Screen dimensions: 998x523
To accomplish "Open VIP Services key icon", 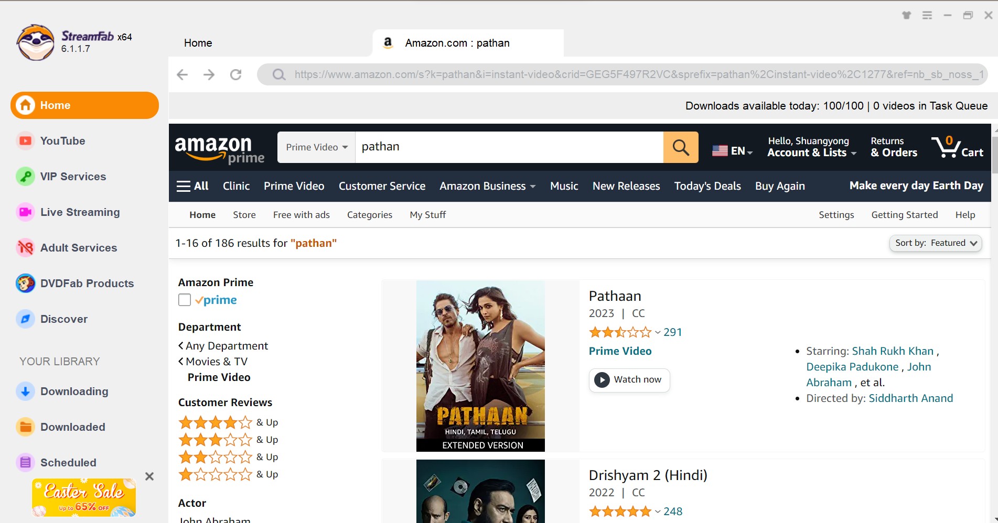I will (25, 176).
